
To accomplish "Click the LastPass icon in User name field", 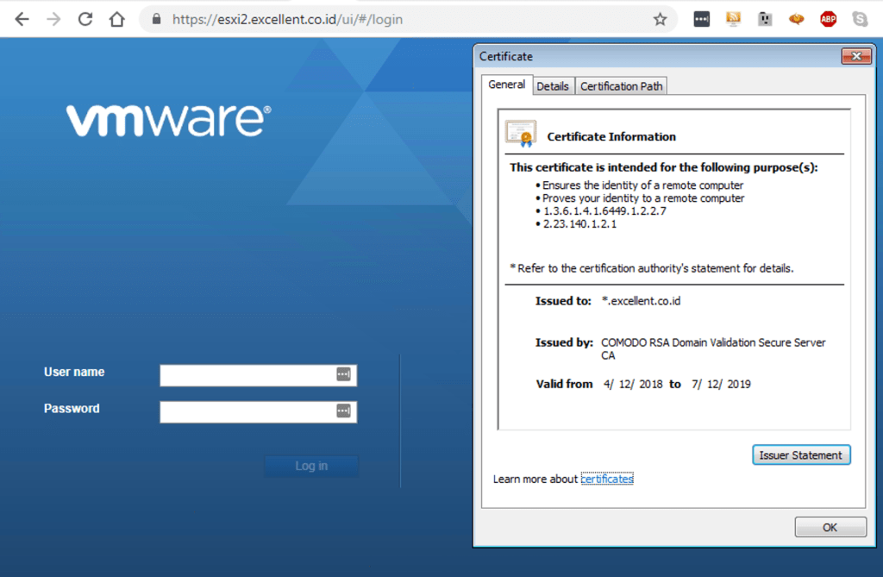I will click(x=343, y=374).
